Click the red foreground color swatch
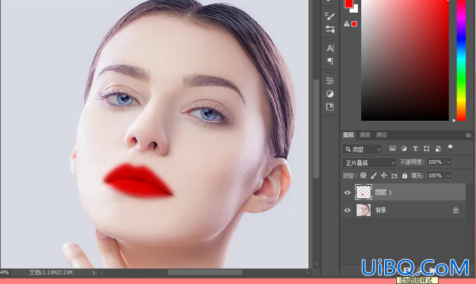 pyautogui.click(x=348, y=3)
